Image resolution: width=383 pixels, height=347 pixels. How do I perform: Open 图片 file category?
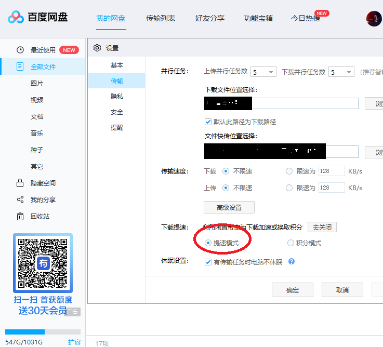(x=37, y=83)
